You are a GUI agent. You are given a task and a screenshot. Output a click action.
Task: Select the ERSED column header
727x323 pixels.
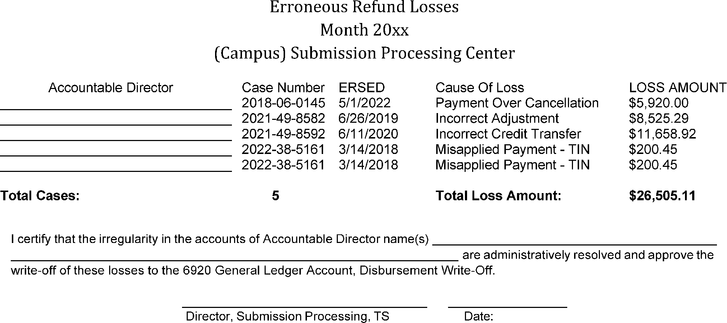point(362,88)
